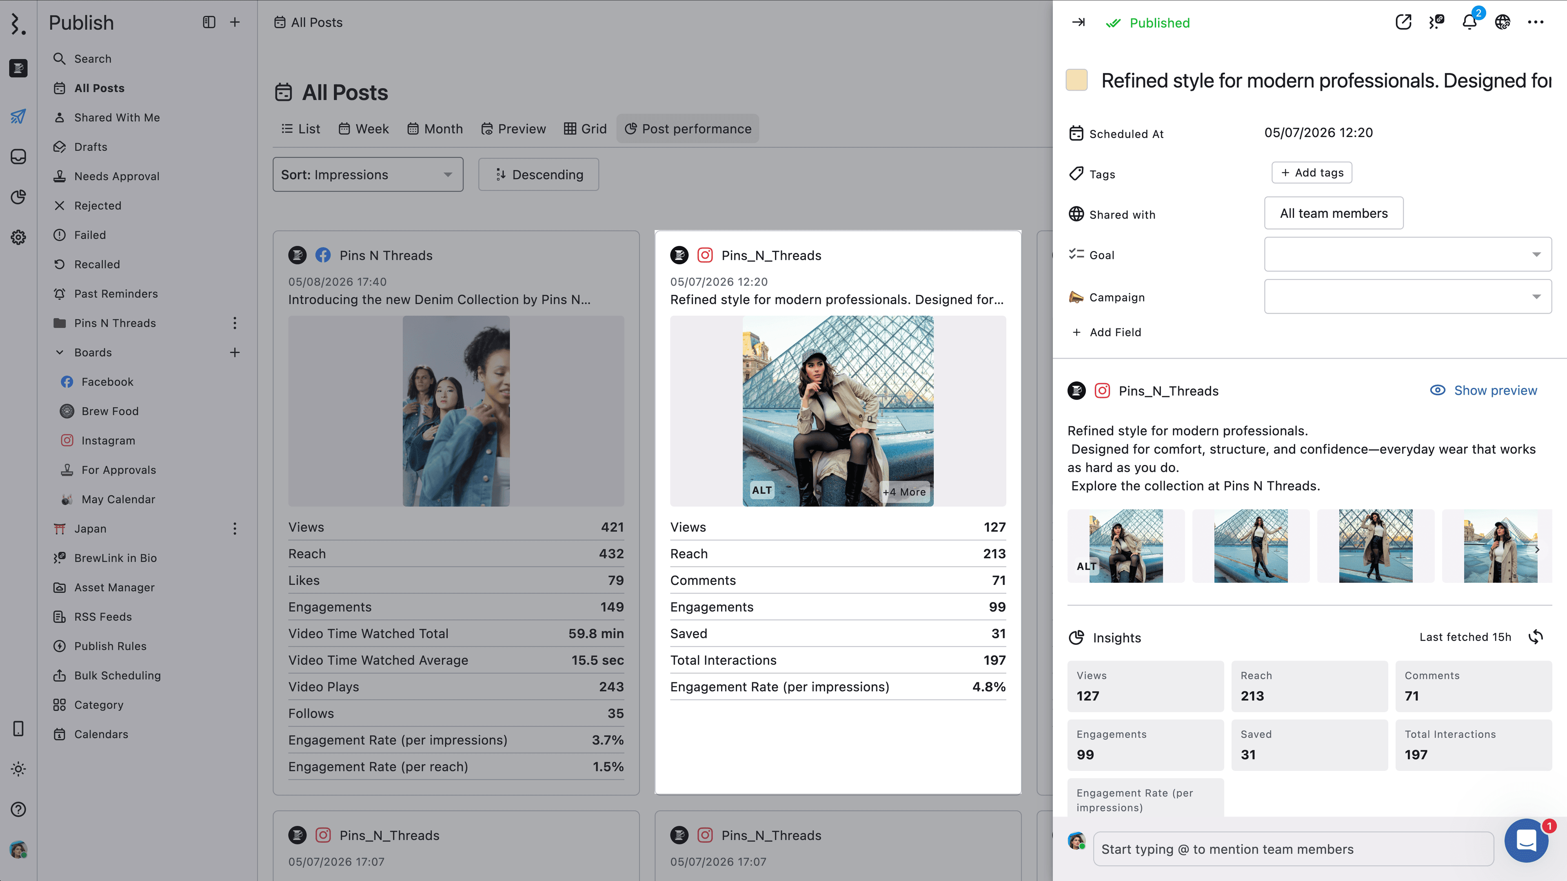Viewport: 1567px width, 881px height.
Task: Click the mention team members comment field
Action: [x=1293, y=849]
